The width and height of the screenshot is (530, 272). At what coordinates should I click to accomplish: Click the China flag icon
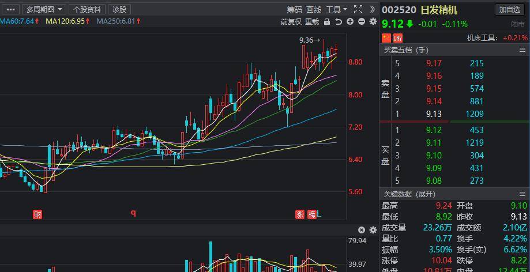coord(386,38)
